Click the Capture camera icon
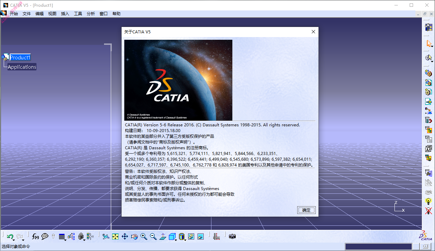Screen dimensions: 435x251 pyautogui.click(x=232, y=237)
